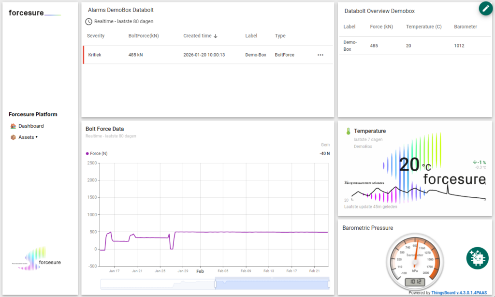Open the green robot assistant button
Viewport: 495px width, 297px height.
[x=477, y=258]
